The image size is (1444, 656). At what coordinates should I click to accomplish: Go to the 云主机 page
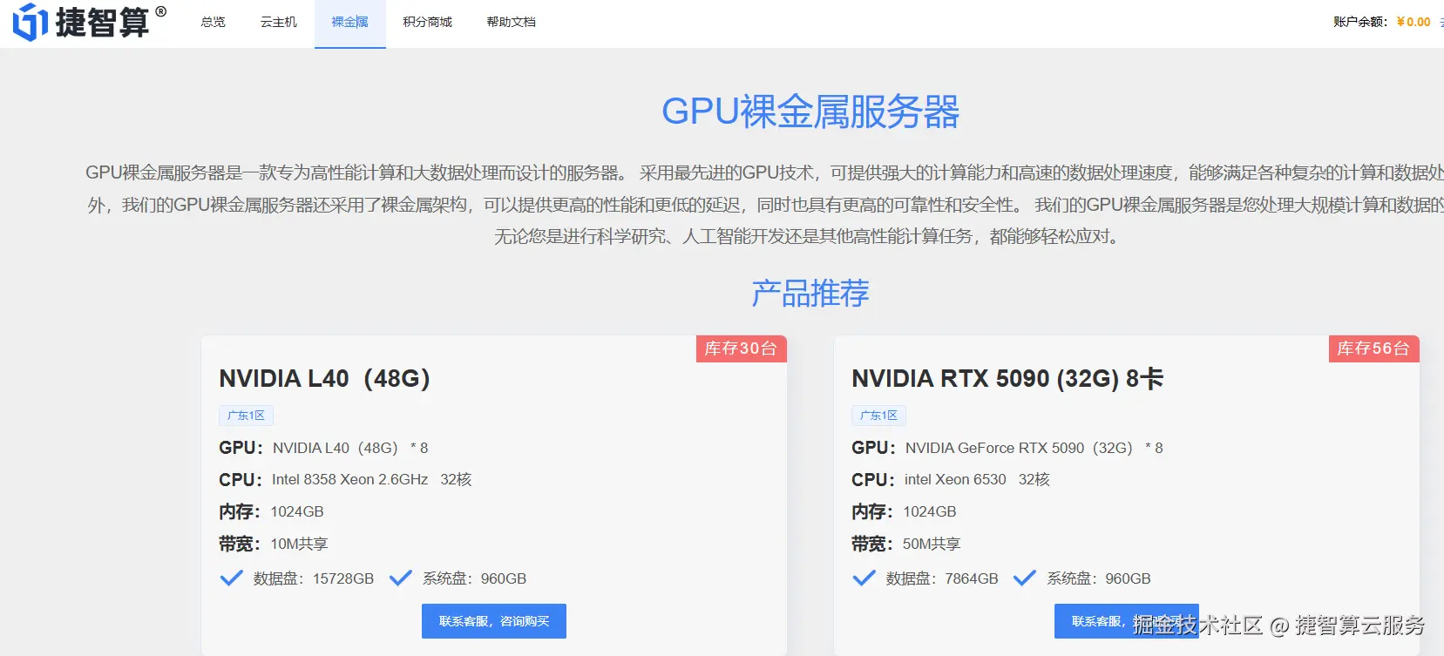279,22
